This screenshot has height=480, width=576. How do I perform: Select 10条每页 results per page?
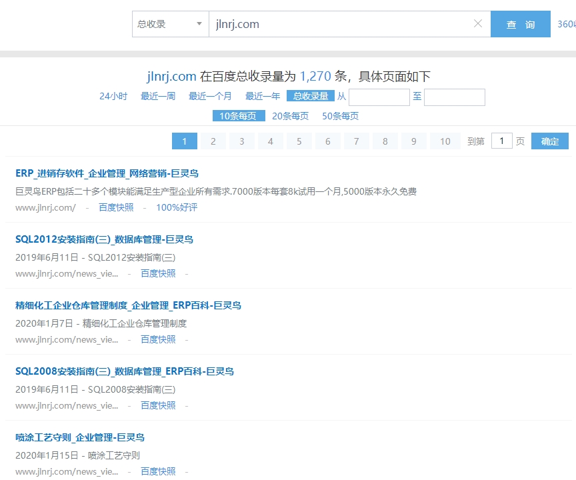(x=238, y=116)
